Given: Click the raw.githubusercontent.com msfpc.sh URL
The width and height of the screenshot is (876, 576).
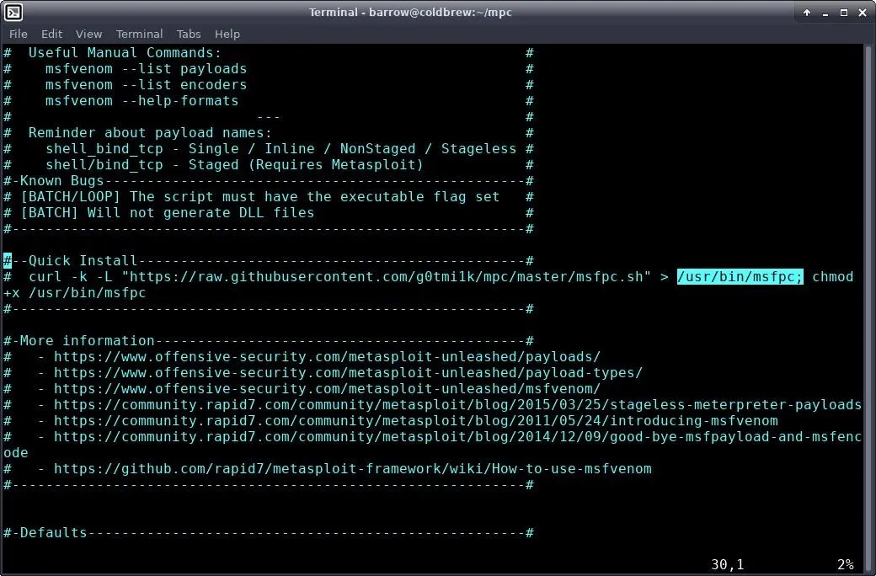Looking at the screenshot, I should pyautogui.click(x=386, y=276).
